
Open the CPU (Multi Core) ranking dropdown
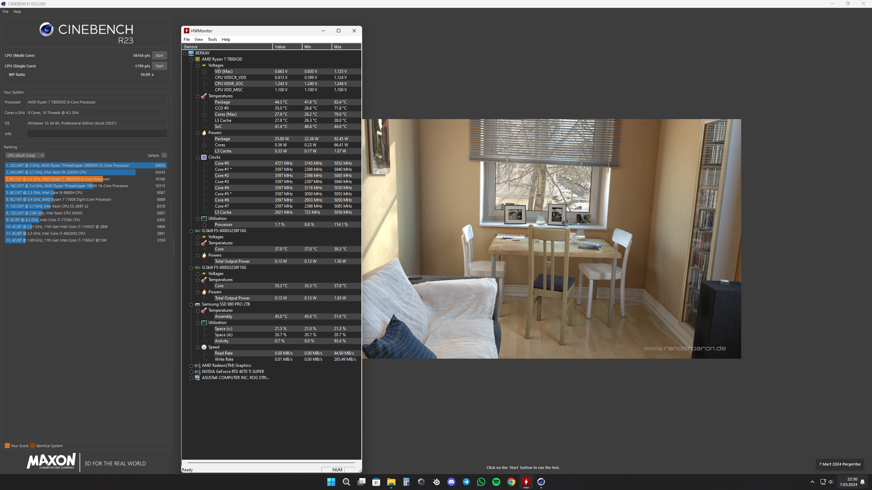pos(25,156)
